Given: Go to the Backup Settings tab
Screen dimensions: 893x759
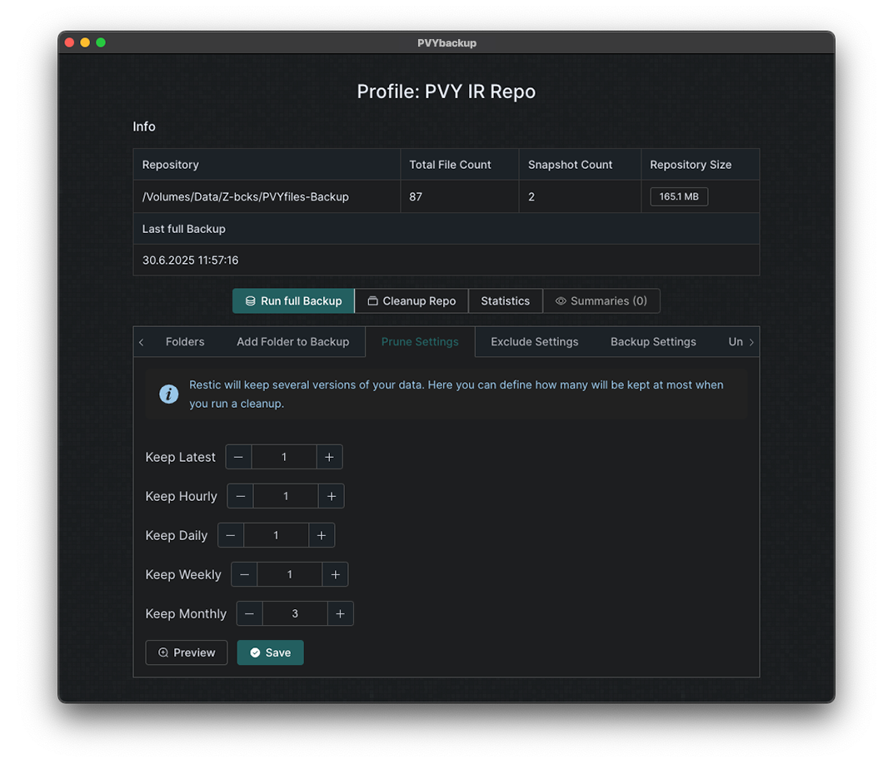Looking at the screenshot, I should 653,342.
